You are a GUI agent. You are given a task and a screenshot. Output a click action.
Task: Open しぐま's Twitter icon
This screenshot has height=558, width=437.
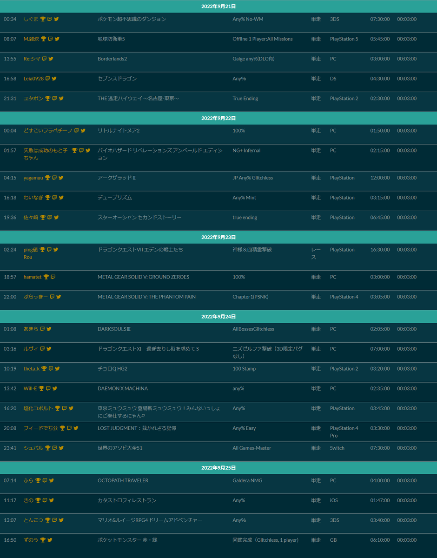point(56,19)
